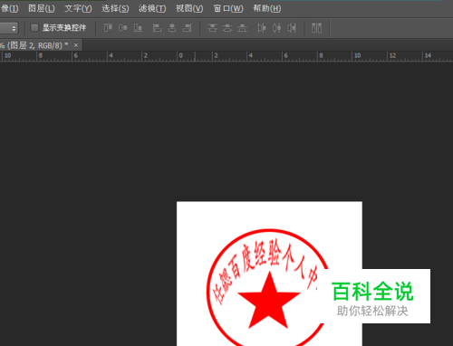Click distribute horizontal centers icon
This screenshot has height=346, width=453.
coord(276,28)
